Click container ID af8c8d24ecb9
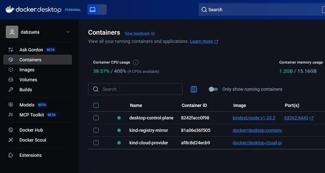Screen dimensions: 325x173 coord(195,143)
